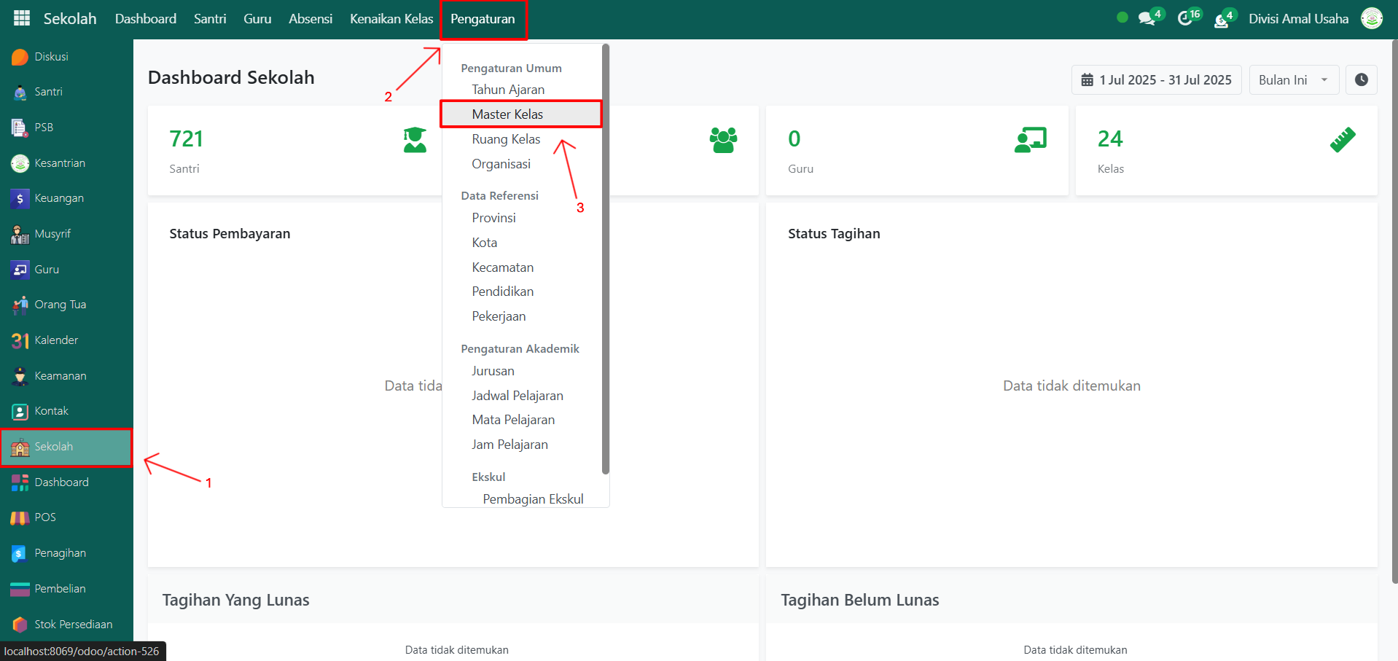This screenshot has height=661, width=1398.
Task: Choose Jadwal Pelajaran menu entry
Action: coord(517,396)
